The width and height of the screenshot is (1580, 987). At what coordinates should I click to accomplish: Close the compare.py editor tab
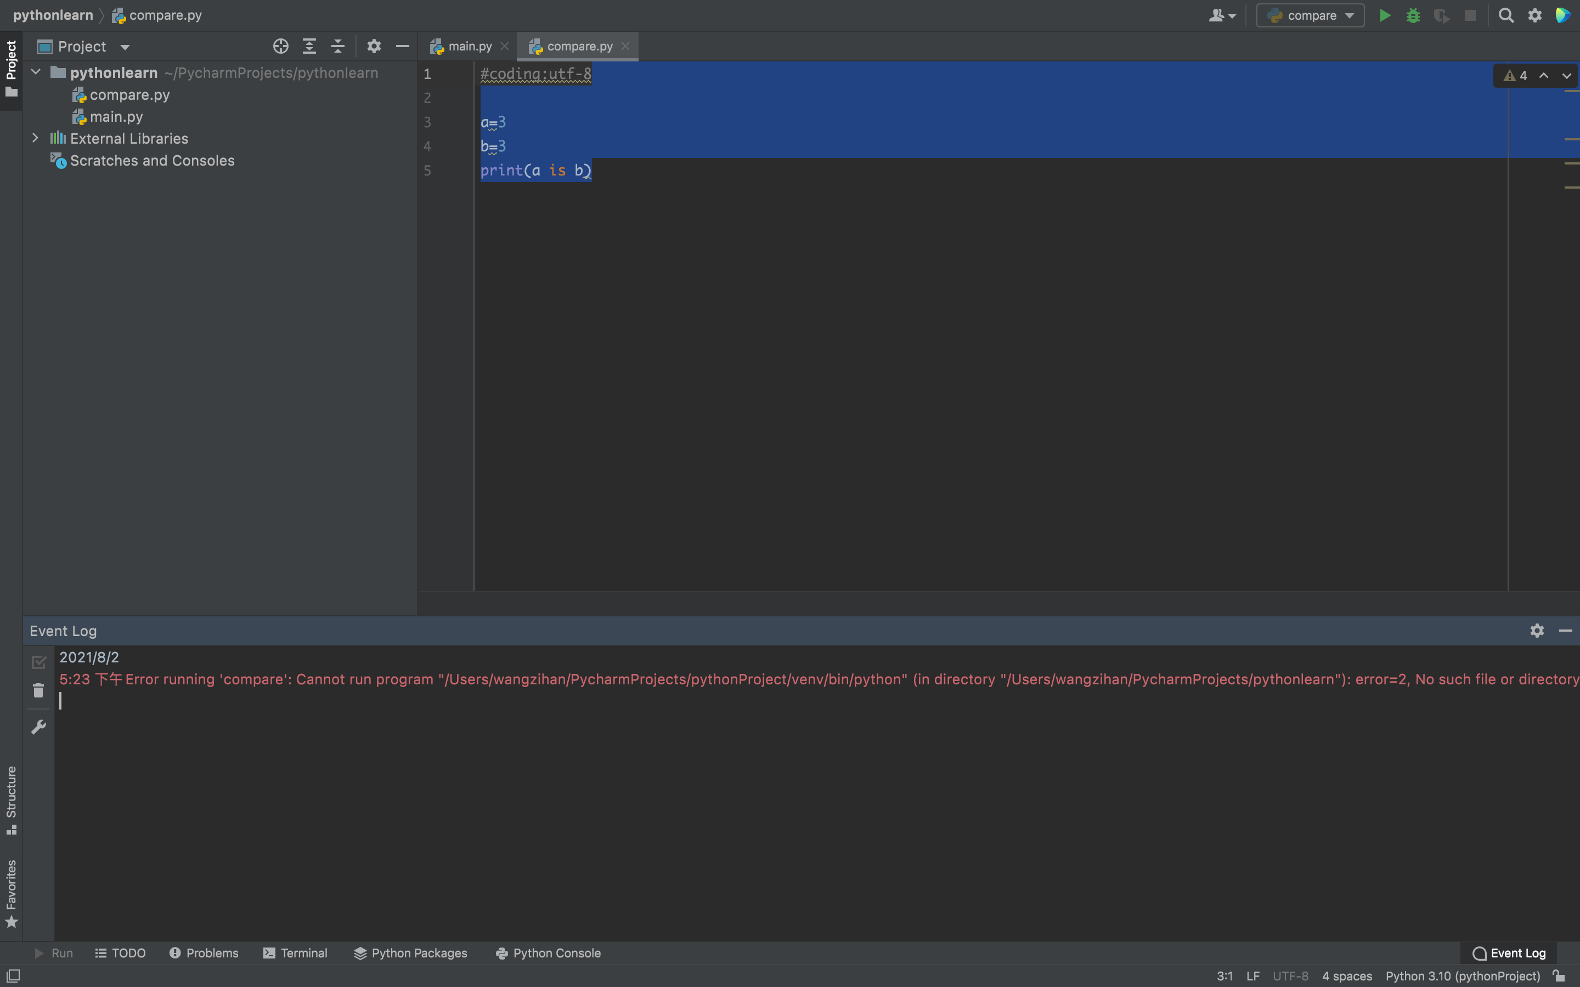[x=625, y=47]
